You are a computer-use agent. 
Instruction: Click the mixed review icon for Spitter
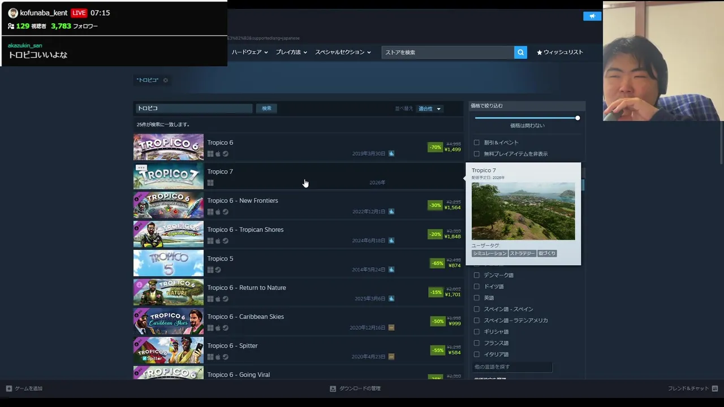click(x=391, y=357)
